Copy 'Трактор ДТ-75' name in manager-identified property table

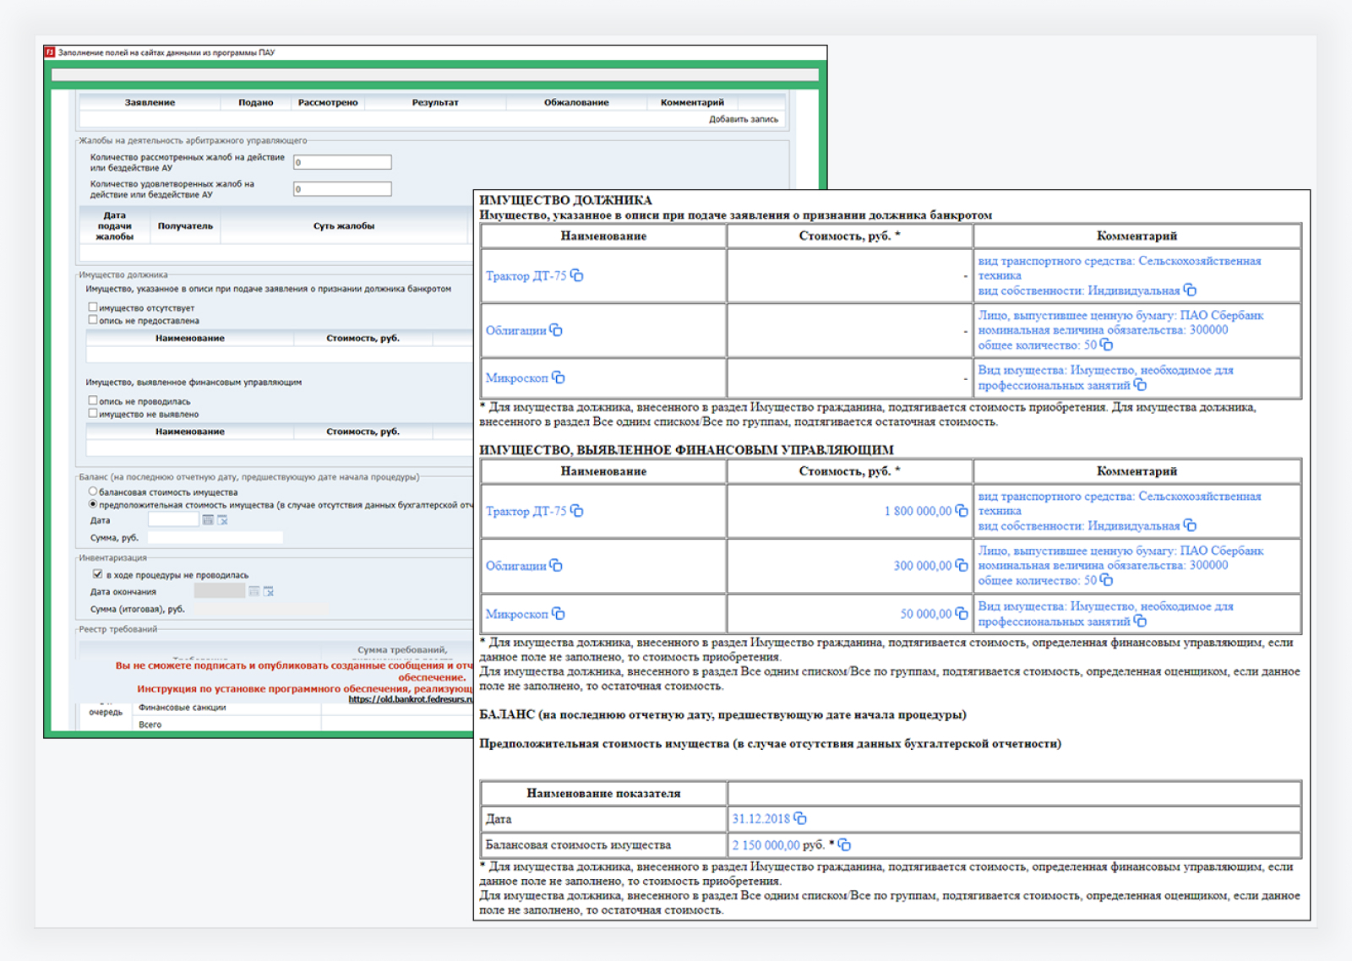tap(577, 511)
